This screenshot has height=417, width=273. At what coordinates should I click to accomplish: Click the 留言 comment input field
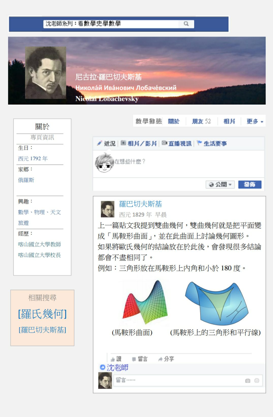click(188, 380)
